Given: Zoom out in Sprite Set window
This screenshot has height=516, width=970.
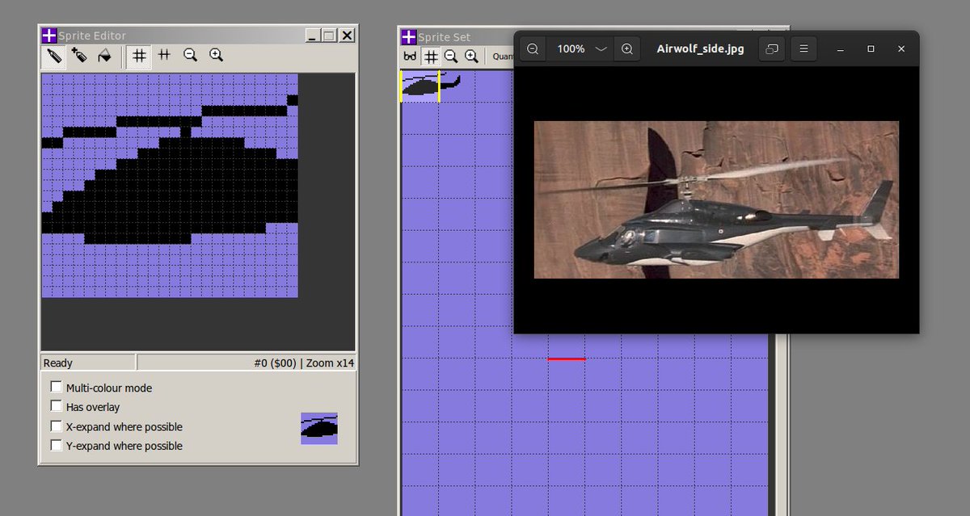Looking at the screenshot, I should coord(451,57).
